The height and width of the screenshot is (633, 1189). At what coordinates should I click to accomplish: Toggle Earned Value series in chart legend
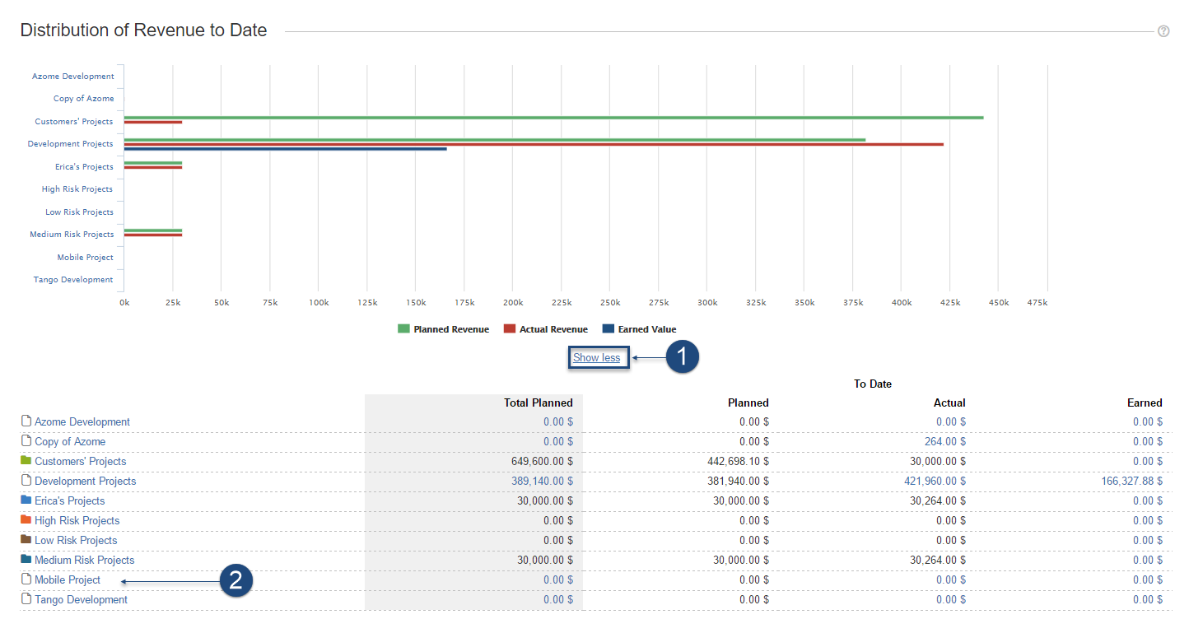[639, 329]
